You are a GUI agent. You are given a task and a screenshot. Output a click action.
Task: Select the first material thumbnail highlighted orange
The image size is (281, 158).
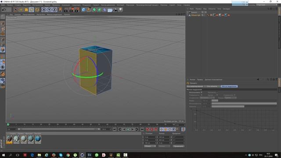coord(9,140)
